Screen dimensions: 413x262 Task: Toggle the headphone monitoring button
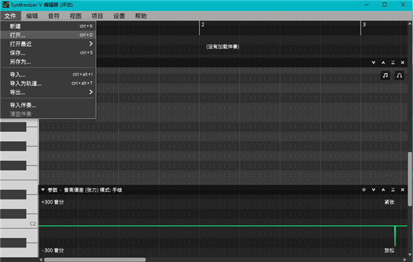coord(399,76)
